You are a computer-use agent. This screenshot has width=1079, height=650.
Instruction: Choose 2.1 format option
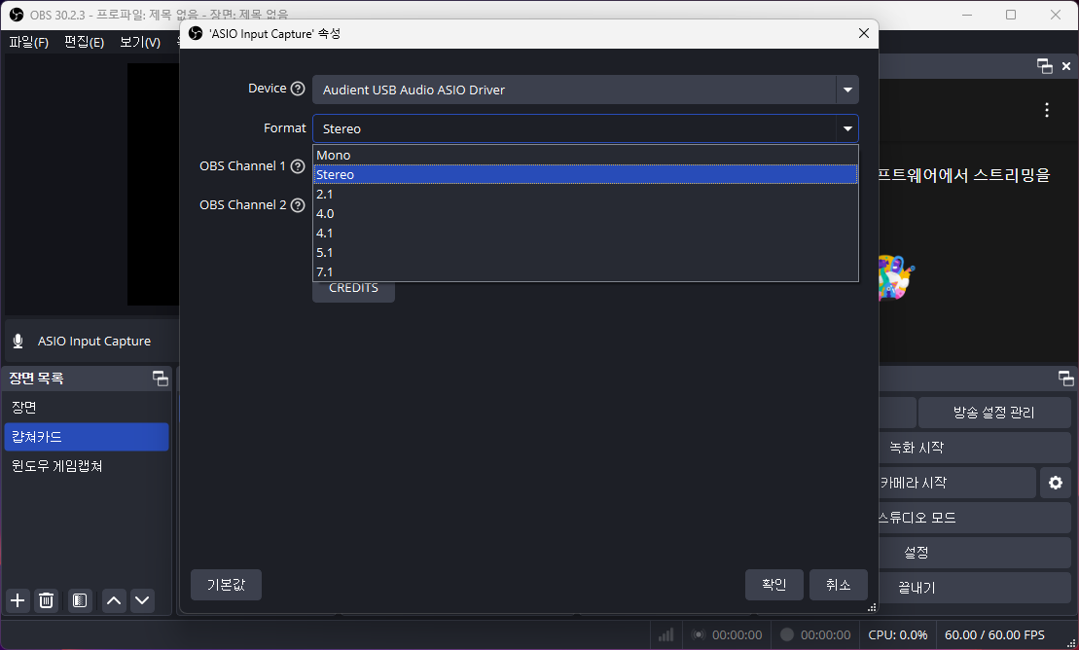point(586,195)
